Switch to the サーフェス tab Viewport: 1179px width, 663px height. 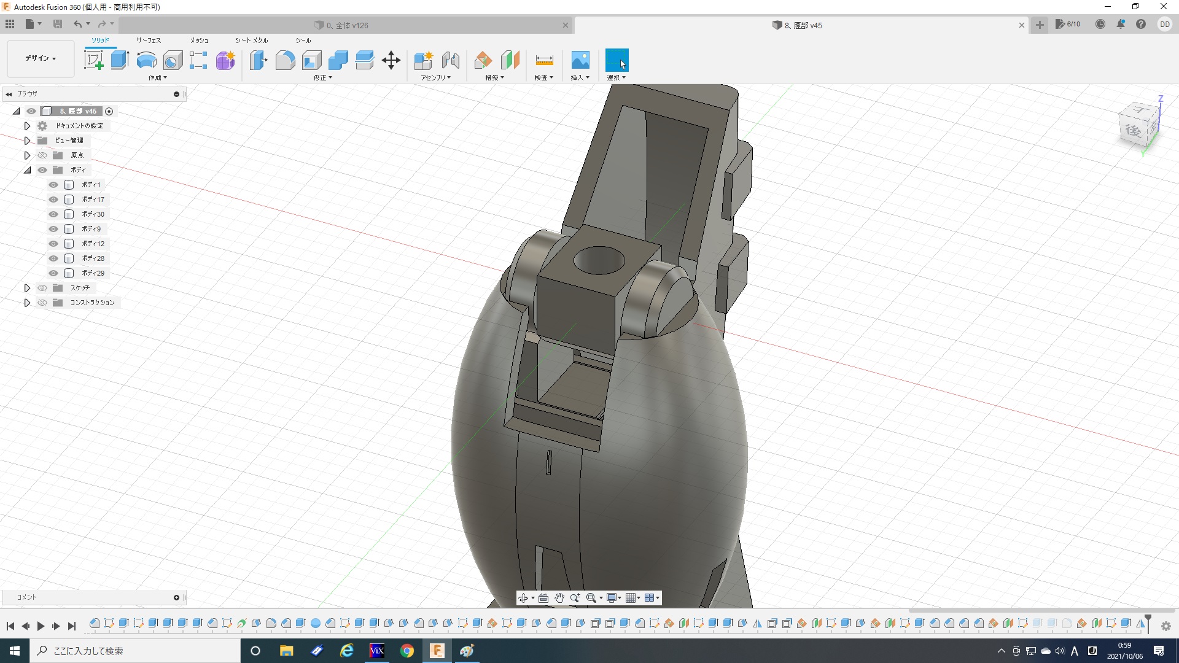click(x=148, y=41)
